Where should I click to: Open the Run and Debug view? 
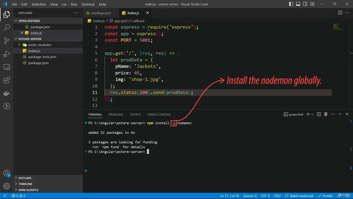point(7,54)
